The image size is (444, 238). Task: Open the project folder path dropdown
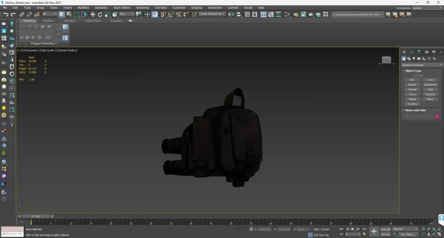coord(357,14)
